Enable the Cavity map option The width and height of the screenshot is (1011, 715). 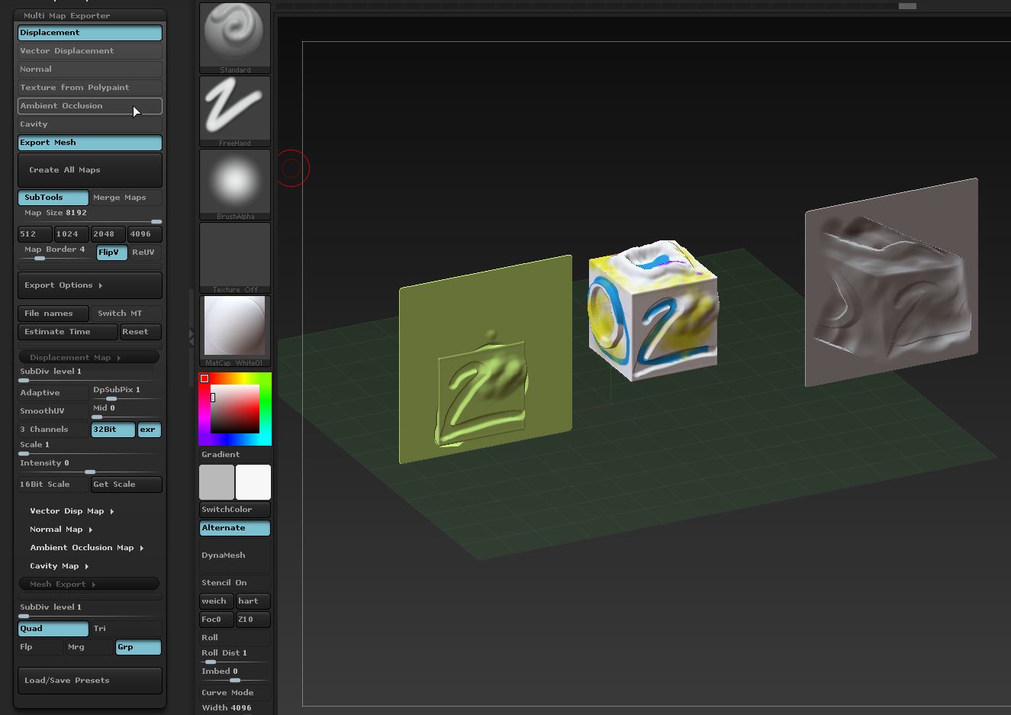(x=90, y=124)
